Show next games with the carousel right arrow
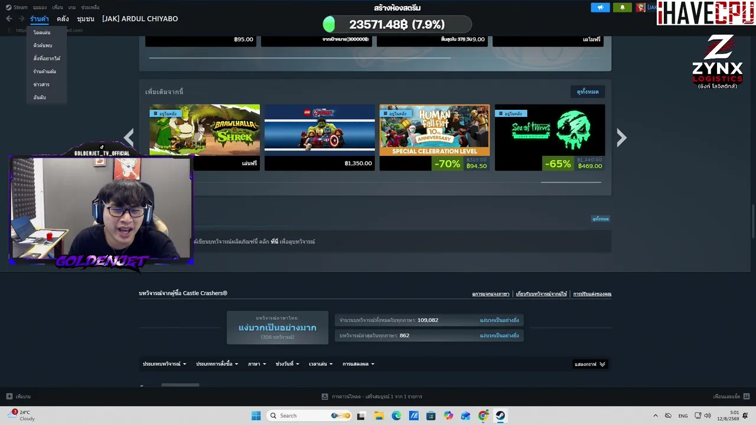Screen dimensions: 756x425 pos(621,138)
